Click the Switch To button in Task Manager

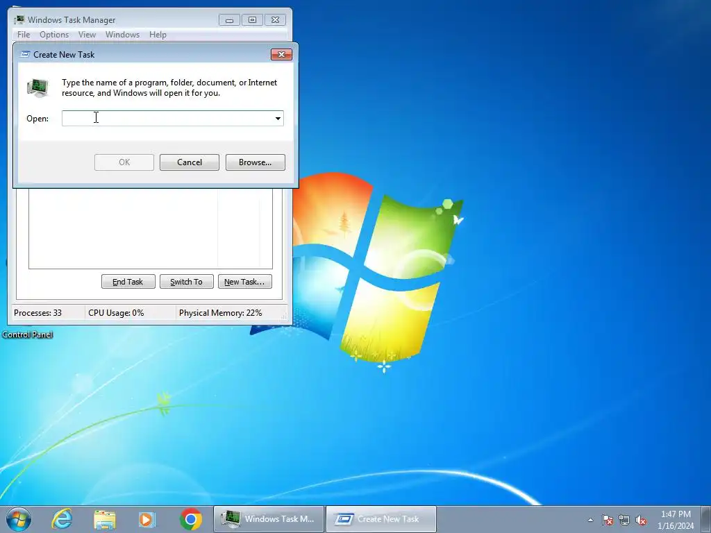tap(186, 282)
